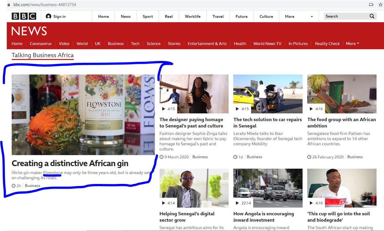Select the World News TV tab
This screenshot has width=384, height=231.
click(267, 44)
